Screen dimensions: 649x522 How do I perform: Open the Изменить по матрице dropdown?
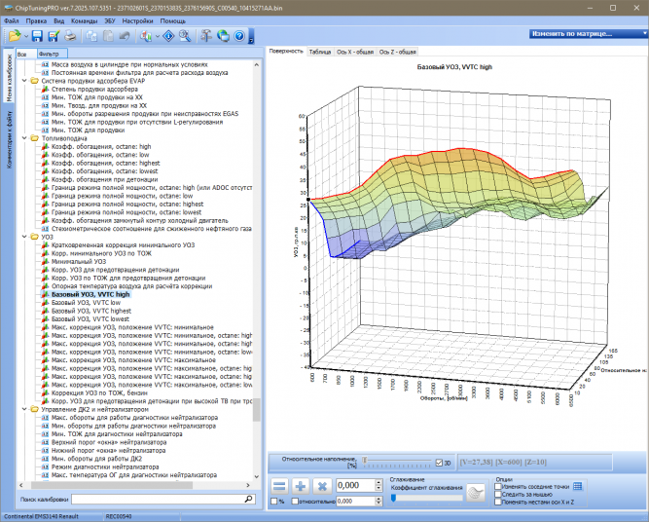click(x=588, y=33)
